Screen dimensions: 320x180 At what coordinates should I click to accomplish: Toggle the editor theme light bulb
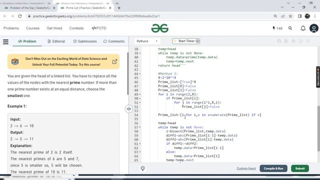coord(142,168)
